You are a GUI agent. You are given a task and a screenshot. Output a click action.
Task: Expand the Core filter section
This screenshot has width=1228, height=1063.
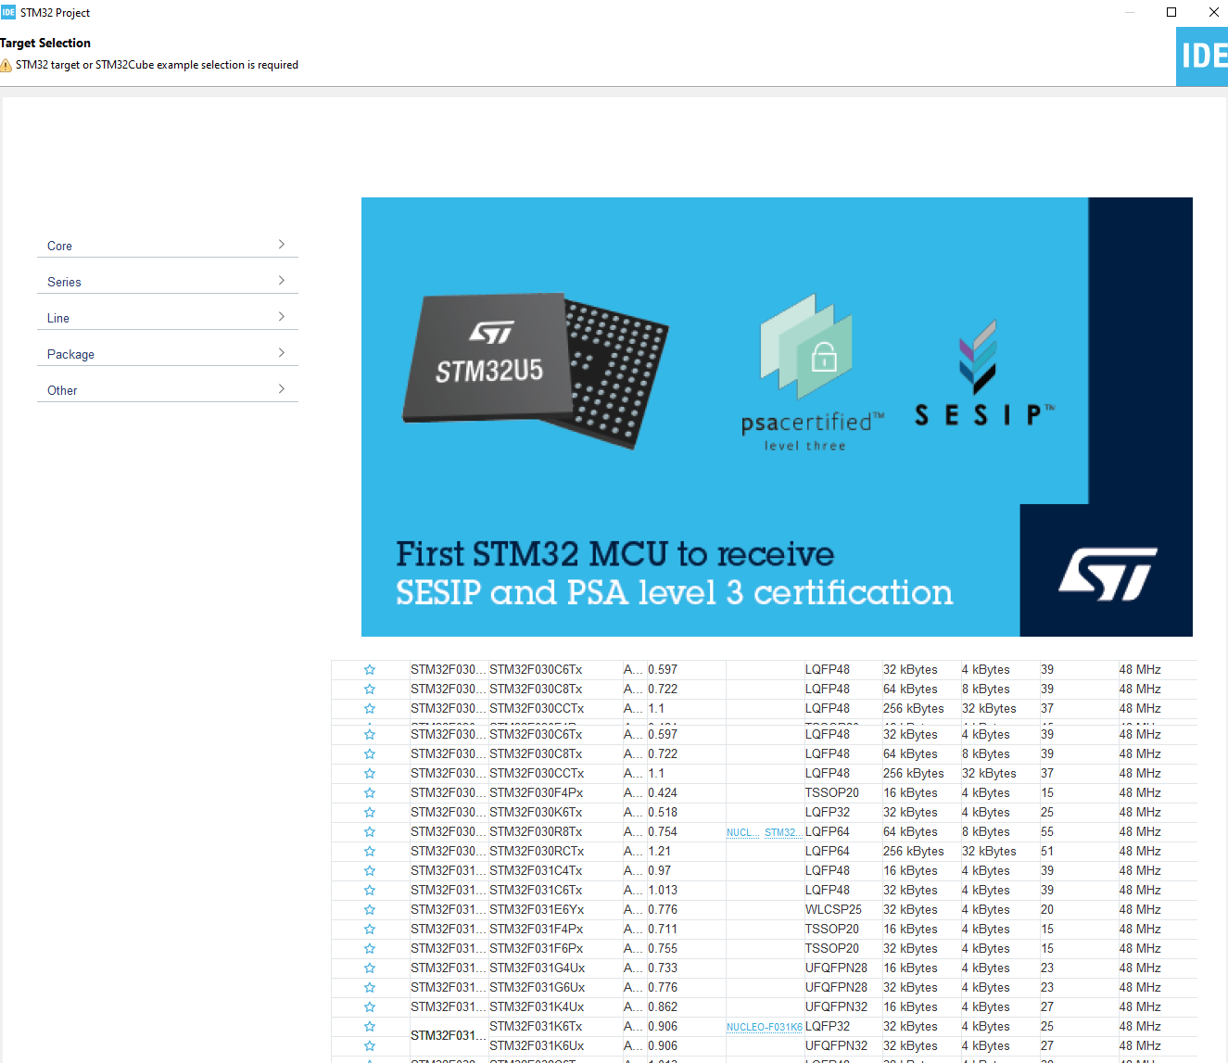point(168,246)
